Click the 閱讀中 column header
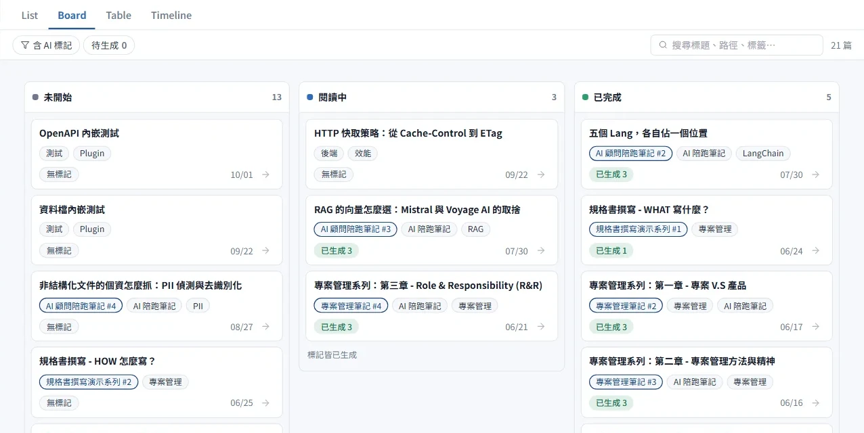Image resolution: width=864 pixels, height=433 pixels. 432,97
